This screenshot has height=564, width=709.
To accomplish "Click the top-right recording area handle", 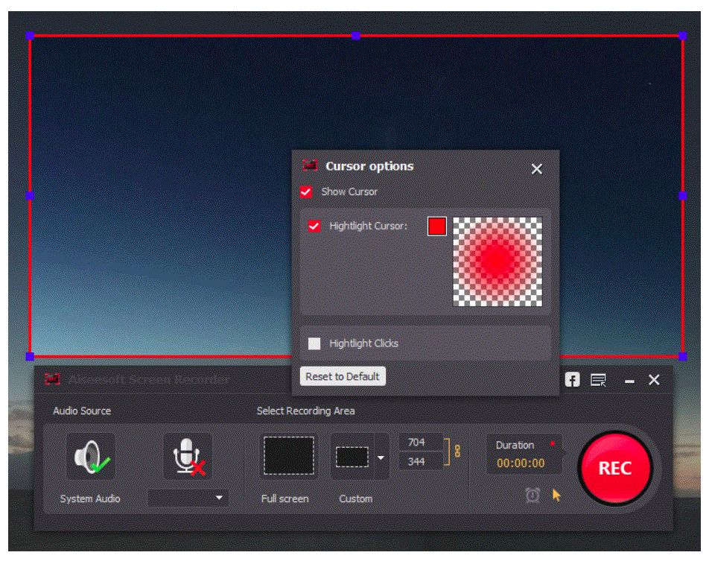I will click(x=683, y=35).
